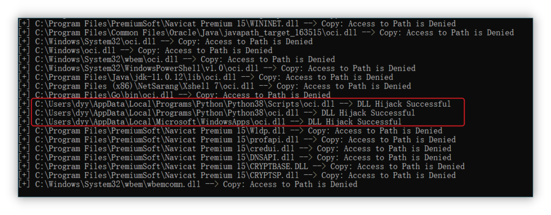Viewport: 551px width, 215px height.
Task: Click the WindowsApps\oci.dll hijack successful line
Action: pyautogui.click(x=211, y=122)
